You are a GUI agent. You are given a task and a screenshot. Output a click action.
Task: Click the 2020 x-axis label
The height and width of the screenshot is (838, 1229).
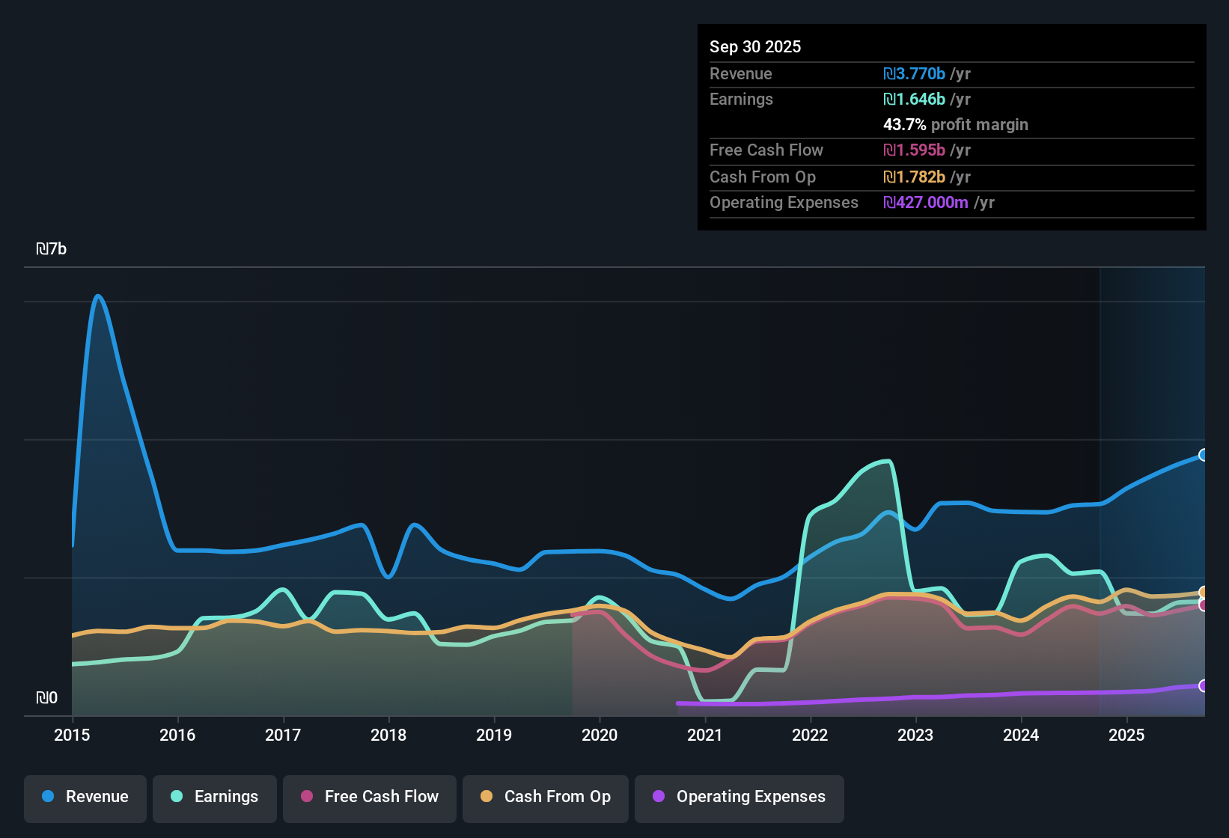(600, 735)
